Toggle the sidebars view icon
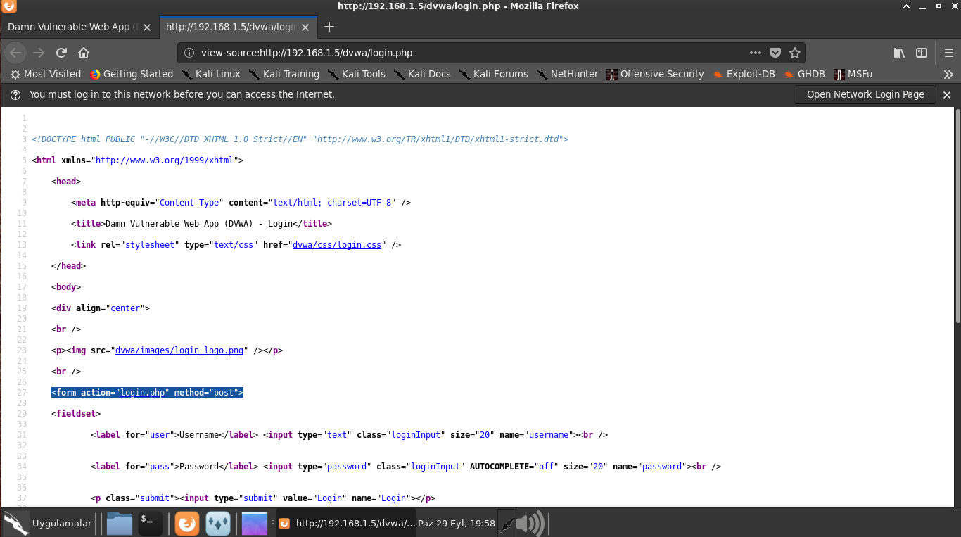The image size is (961, 537). (922, 53)
